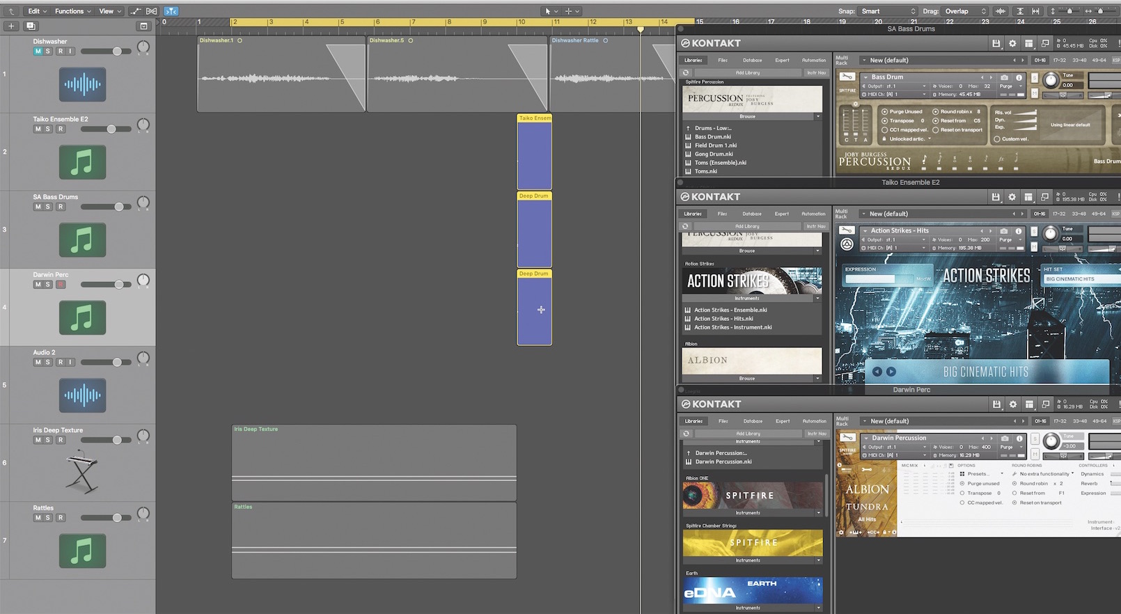This screenshot has height=614, width=1121.
Task: Solo the Taiko Ensemble E2 track
Action: coord(47,129)
